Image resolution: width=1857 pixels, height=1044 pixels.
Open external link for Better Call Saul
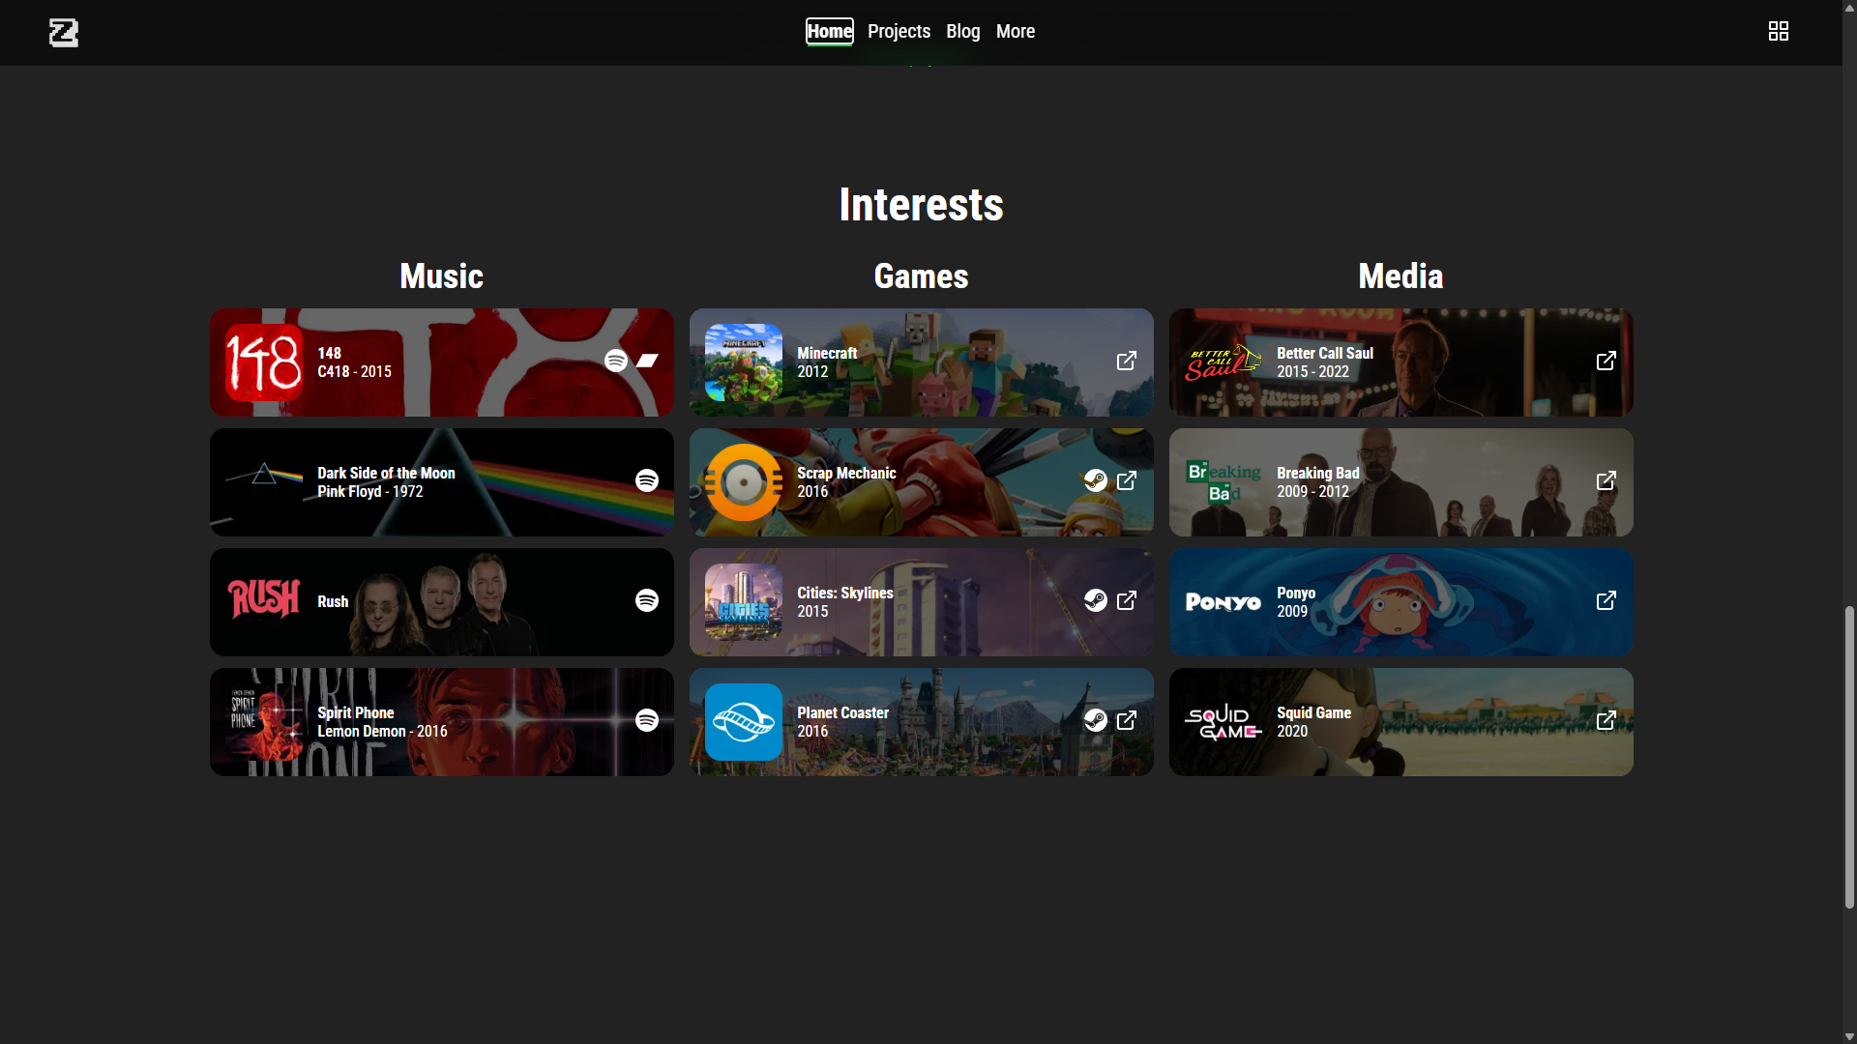point(1606,361)
